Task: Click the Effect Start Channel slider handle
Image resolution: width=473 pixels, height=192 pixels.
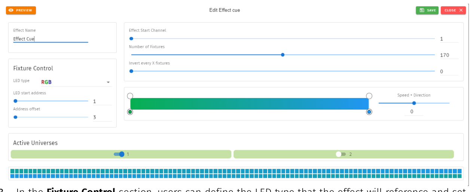Action: [131, 38]
